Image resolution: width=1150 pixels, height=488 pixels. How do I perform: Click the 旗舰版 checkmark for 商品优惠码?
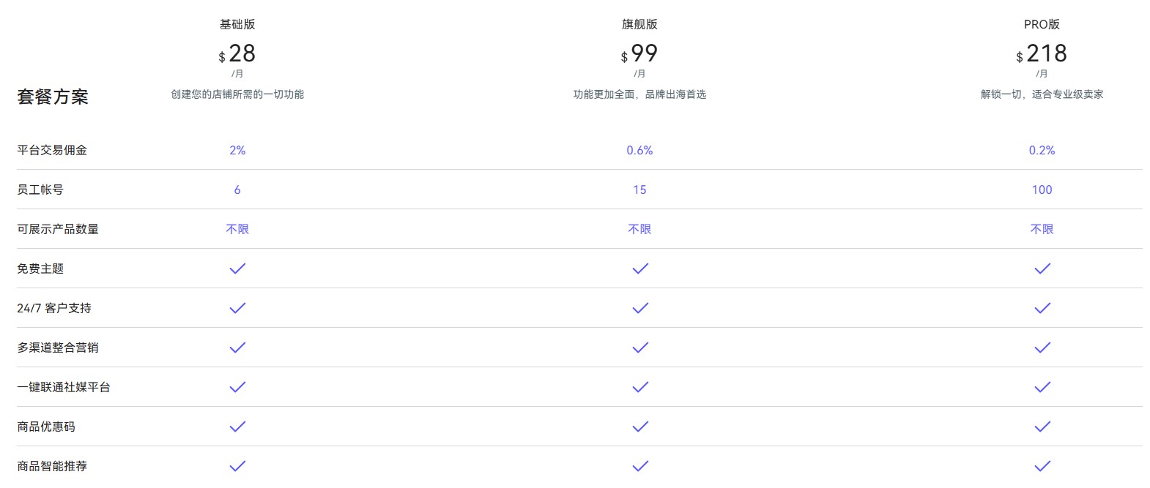[640, 427]
